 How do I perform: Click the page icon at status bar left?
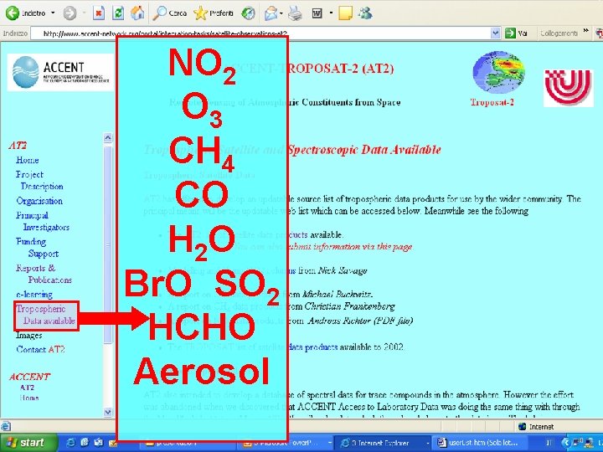5,427
